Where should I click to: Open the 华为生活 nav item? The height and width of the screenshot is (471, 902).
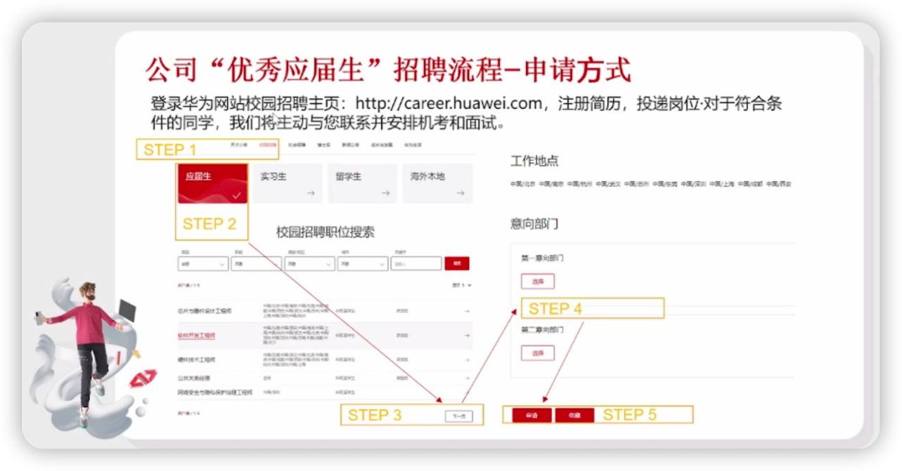(413, 145)
